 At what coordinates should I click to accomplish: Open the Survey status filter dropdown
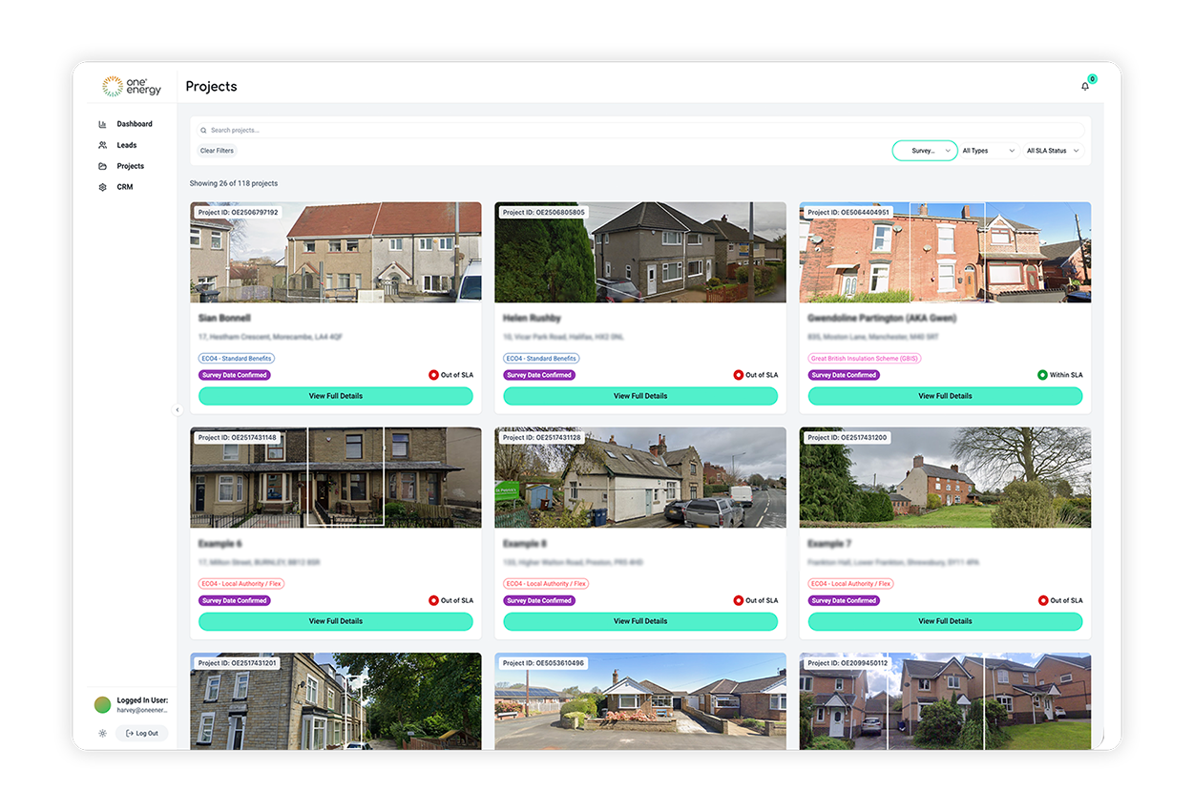pyautogui.click(x=924, y=151)
